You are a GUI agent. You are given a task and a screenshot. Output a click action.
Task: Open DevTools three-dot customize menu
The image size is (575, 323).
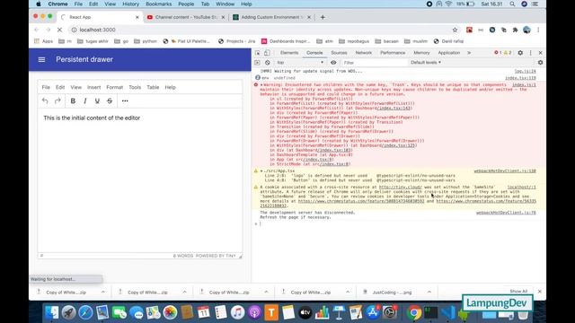pos(530,53)
